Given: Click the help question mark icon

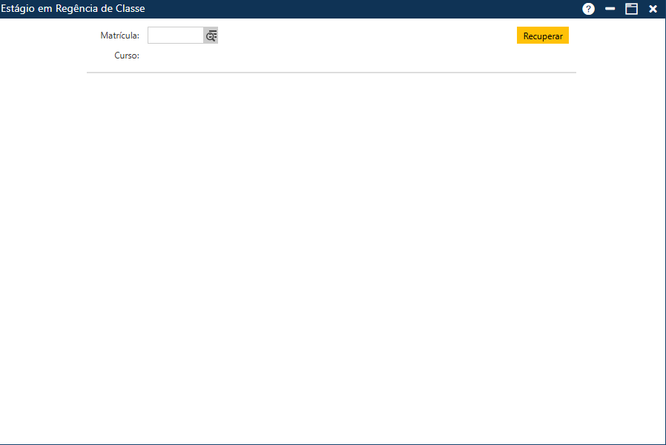Looking at the screenshot, I should pyautogui.click(x=589, y=9).
